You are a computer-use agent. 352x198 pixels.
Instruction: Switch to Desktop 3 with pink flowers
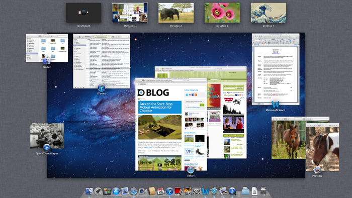point(222,13)
